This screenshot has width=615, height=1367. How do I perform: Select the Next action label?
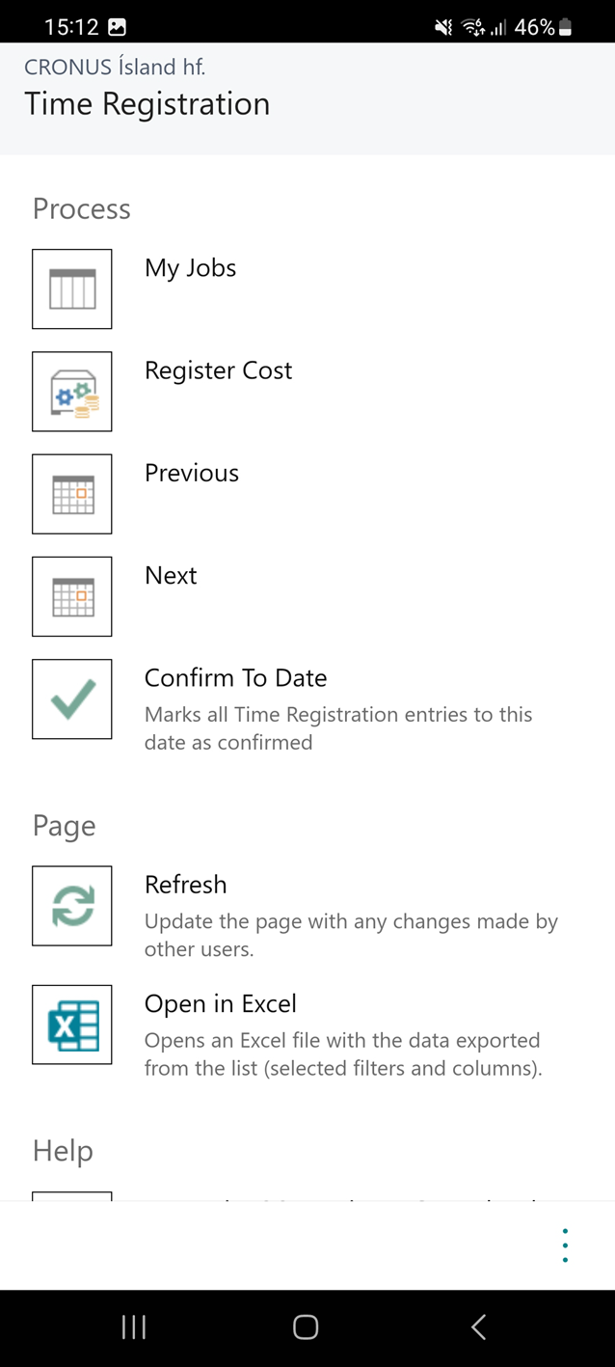[x=171, y=575]
